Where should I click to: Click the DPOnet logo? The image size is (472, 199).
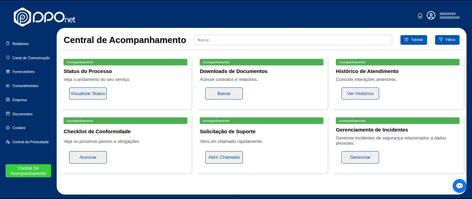45,17
